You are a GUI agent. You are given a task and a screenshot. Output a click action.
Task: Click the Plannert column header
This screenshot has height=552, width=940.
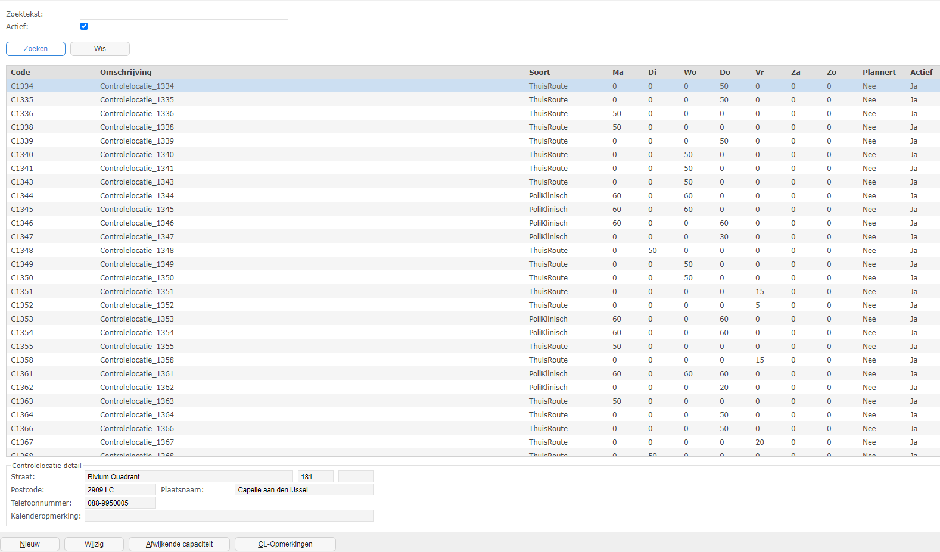coord(879,72)
